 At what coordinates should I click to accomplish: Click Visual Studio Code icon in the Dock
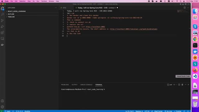point(195,76)
